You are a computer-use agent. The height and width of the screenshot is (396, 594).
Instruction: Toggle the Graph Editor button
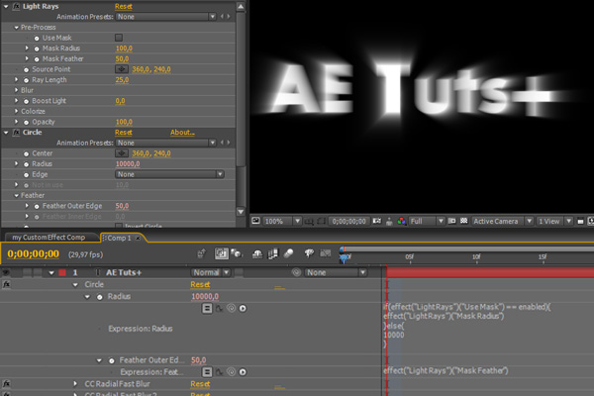(326, 253)
